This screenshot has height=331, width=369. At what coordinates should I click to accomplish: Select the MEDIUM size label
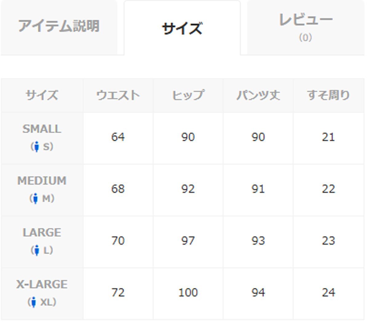click(x=42, y=181)
